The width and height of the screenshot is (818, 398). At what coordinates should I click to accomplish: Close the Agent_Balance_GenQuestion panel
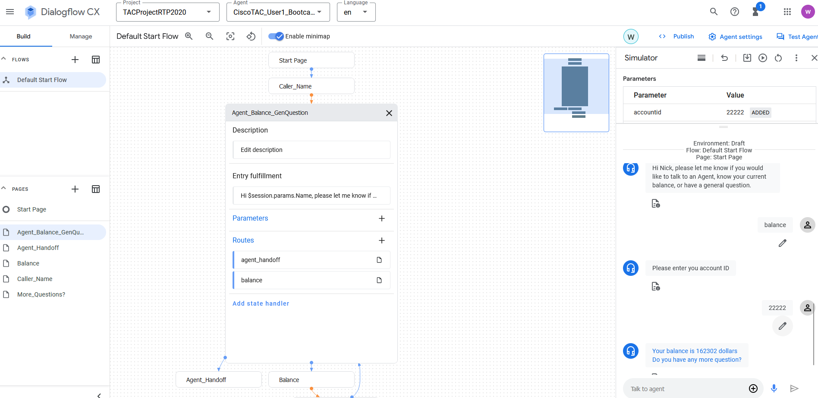click(389, 113)
